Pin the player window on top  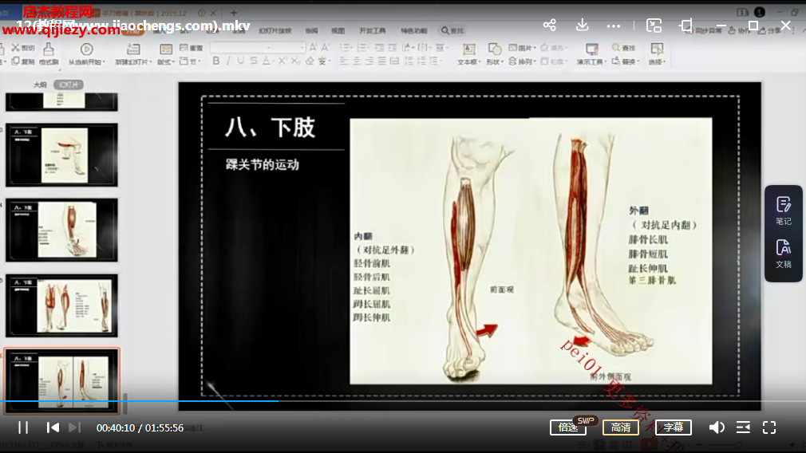pyautogui.click(x=685, y=26)
